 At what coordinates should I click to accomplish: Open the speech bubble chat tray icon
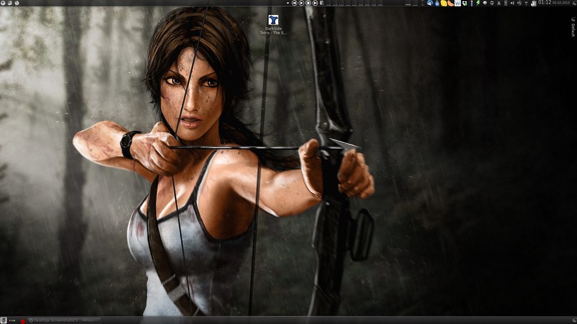[485, 3]
